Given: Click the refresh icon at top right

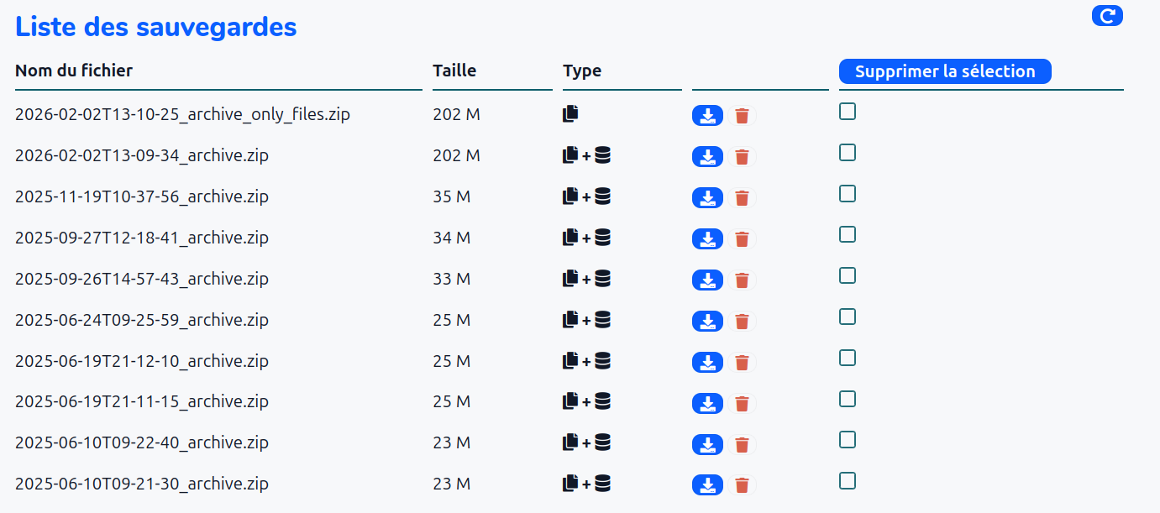Looking at the screenshot, I should (x=1107, y=16).
